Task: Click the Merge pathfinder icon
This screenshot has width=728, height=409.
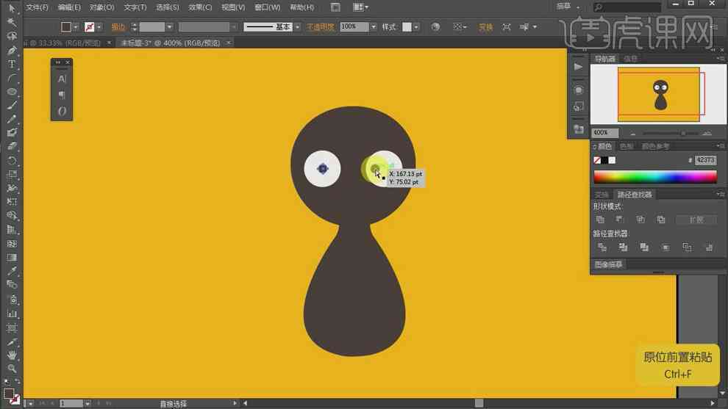Action: 644,247
